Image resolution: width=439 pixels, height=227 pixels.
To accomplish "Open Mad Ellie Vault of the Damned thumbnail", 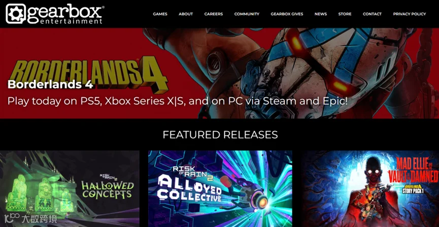I will point(370,188).
